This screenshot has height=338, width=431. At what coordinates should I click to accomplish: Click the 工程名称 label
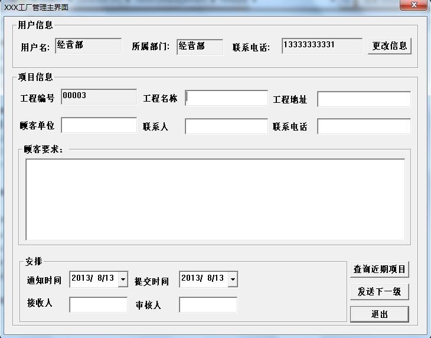[x=160, y=99]
